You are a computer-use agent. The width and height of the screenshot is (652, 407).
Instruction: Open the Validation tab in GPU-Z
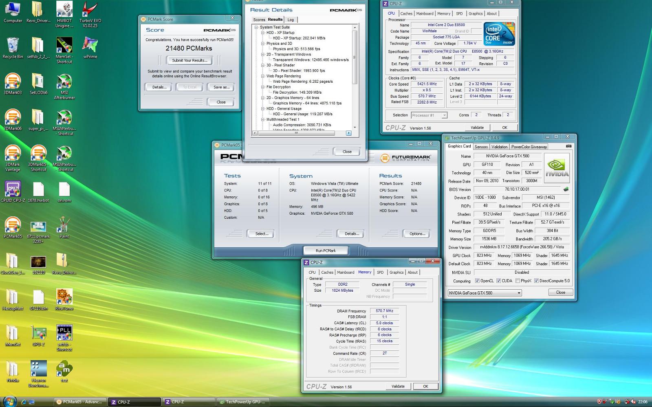500,147
